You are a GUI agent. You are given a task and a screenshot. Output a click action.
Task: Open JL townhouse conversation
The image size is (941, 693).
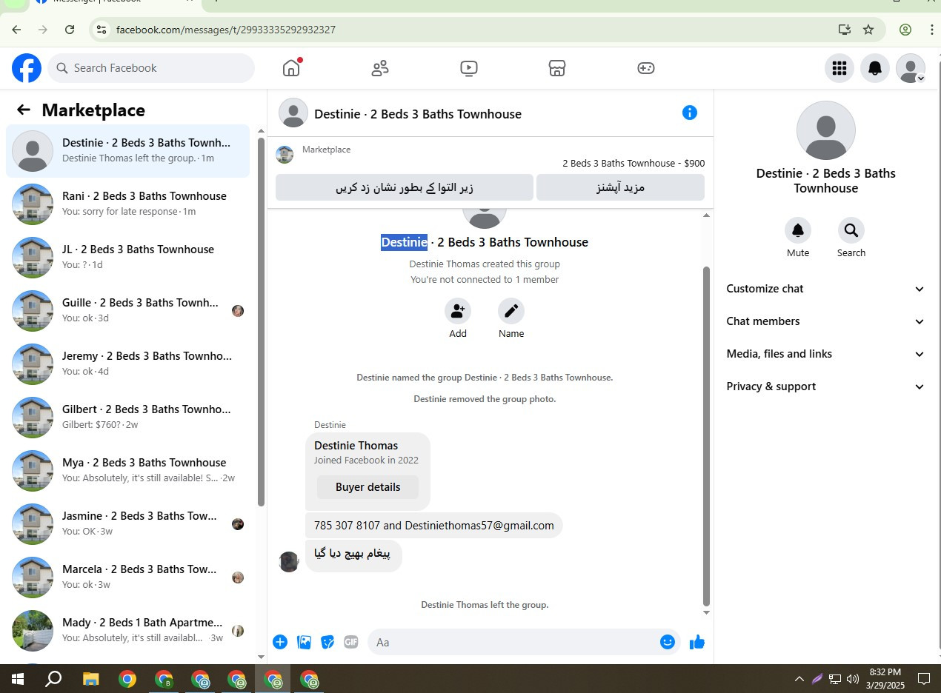coord(128,257)
